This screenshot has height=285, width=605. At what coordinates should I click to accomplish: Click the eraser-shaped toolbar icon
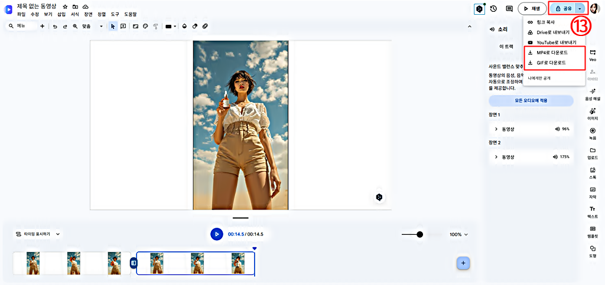195,26
